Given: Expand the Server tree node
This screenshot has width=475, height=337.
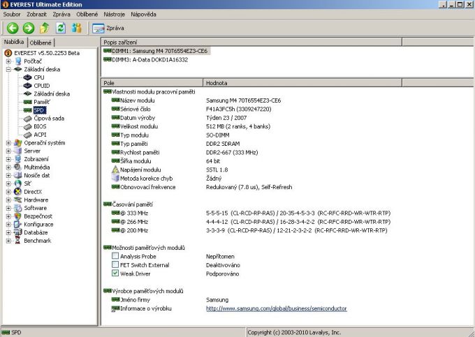Looking at the screenshot, I should [8, 151].
